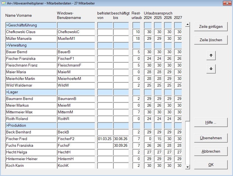Click the move row up arrow button
Image resolution: width=233 pixels, height=176 pixels.
pyautogui.click(x=211, y=55)
